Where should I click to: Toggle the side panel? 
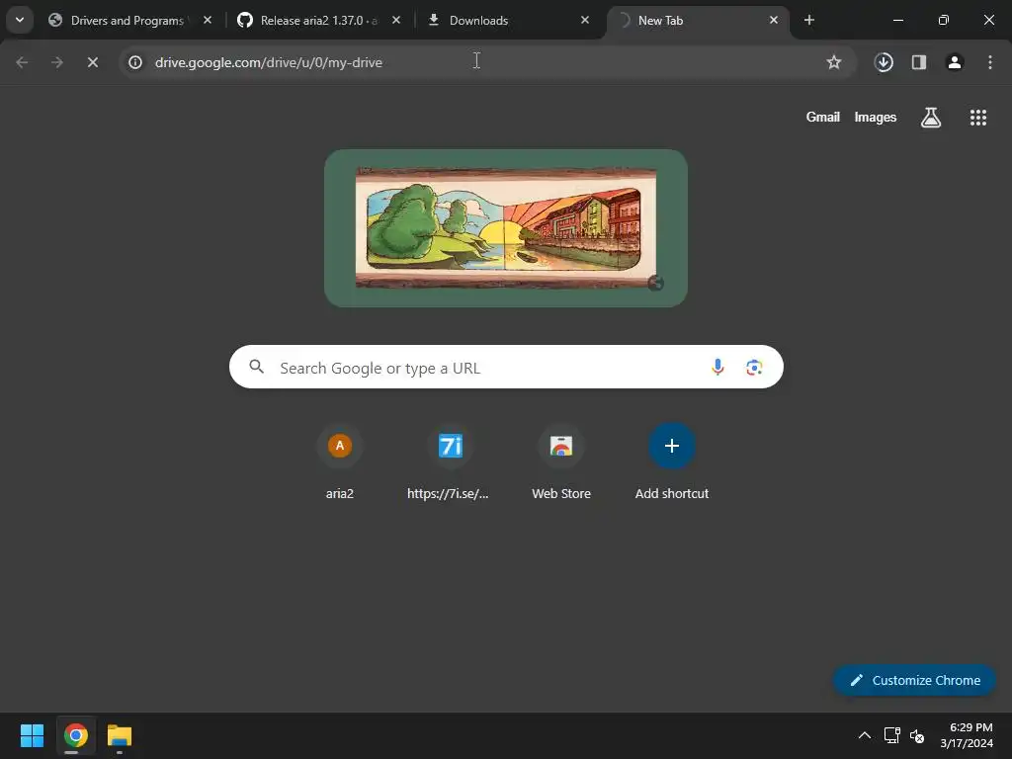click(919, 62)
